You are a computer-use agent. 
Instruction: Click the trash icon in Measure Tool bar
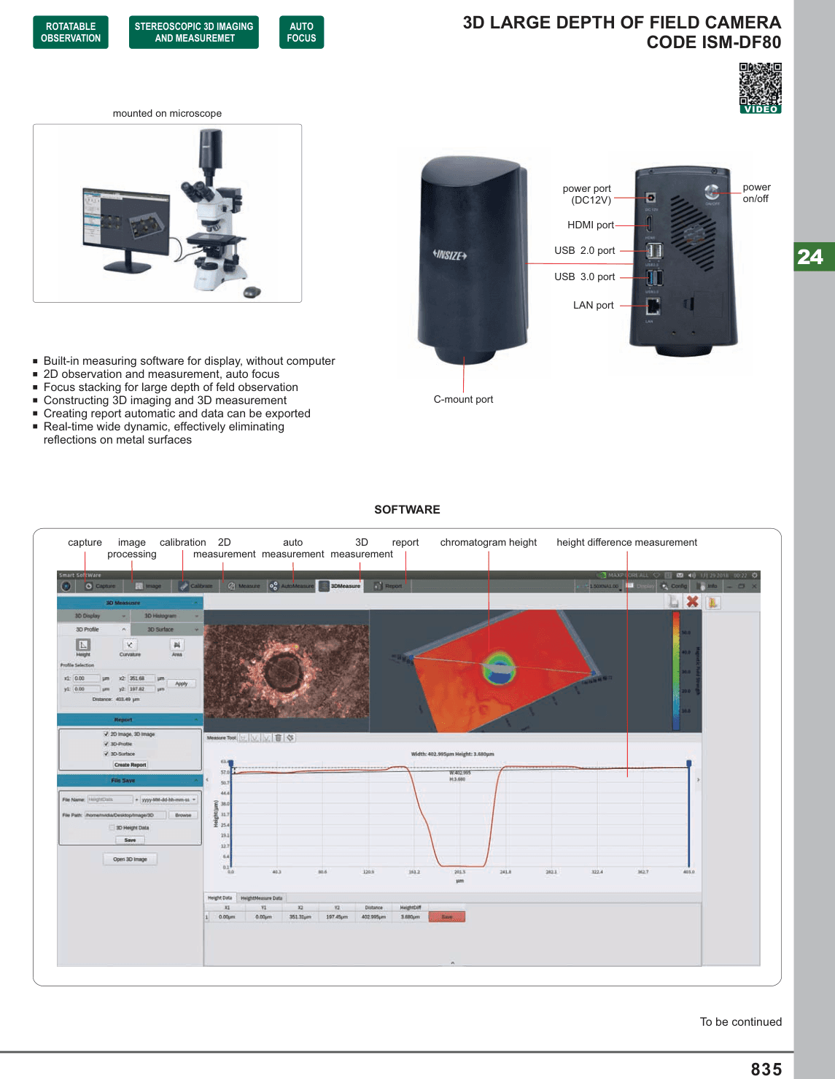279,738
